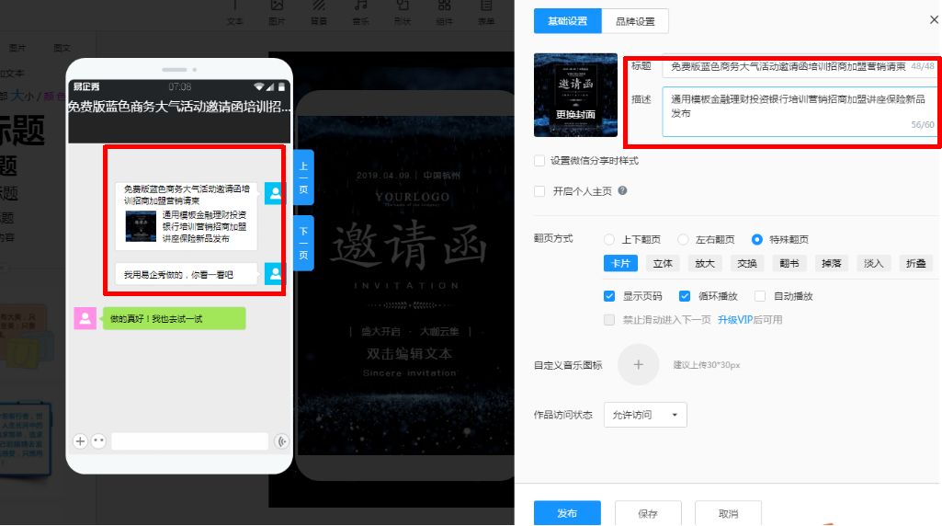Image resolution: width=942 pixels, height=526 pixels.
Task: Select the 形状 shape tool in the toolbar
Action: click(x=403, y=12)
